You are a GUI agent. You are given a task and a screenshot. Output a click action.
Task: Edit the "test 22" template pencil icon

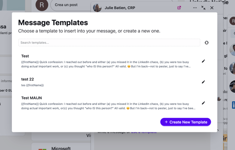click(203, 82)
